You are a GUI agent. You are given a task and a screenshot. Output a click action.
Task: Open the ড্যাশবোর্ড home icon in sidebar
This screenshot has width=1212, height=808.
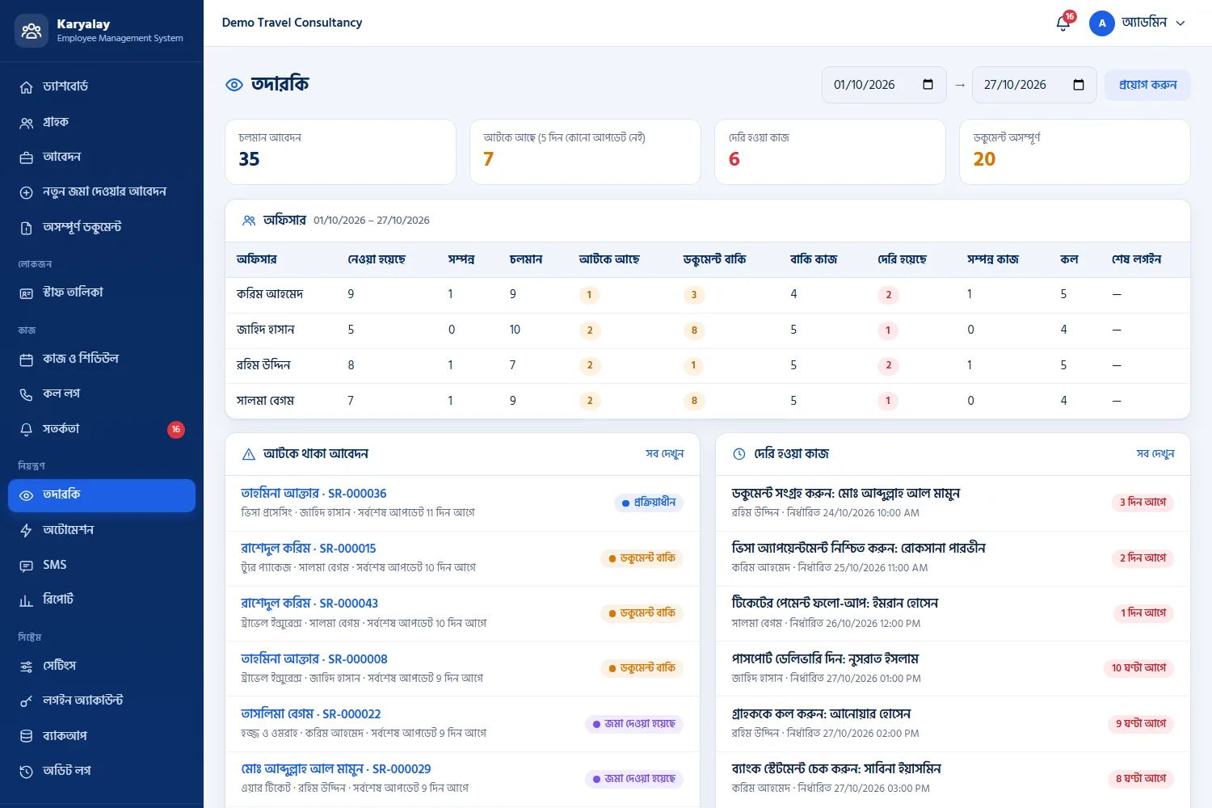pos(27,87)
